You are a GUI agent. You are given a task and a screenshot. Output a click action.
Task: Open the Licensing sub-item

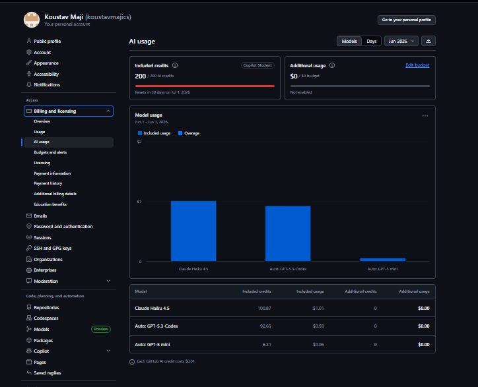click(42, 163)
